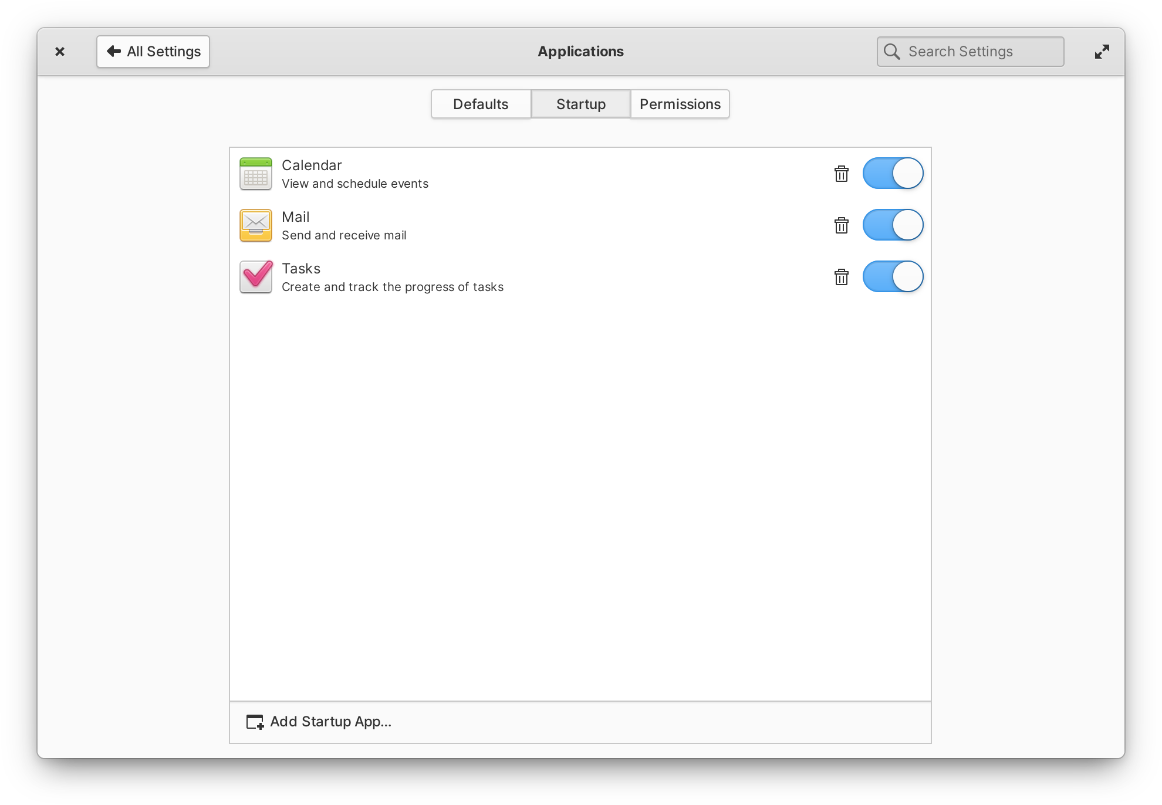
Task: Click the Mail app icon
Action: 256,225
